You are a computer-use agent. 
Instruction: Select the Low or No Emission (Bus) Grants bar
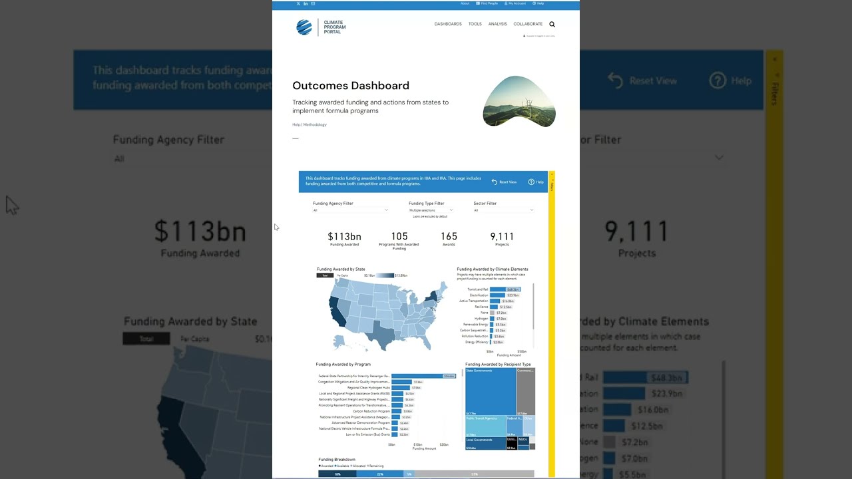click(x=395, y=434)
